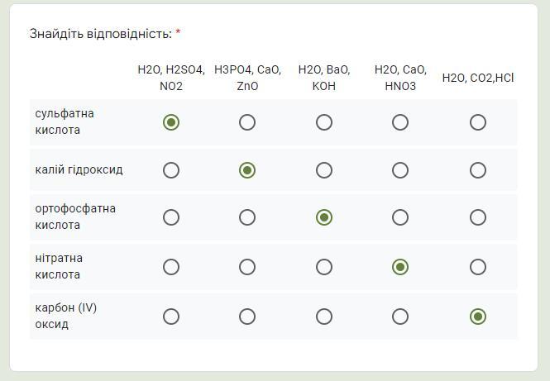
Task: Select H3PO4, CaO, ZnO for калій гідроксид
Action: point(247,170)
